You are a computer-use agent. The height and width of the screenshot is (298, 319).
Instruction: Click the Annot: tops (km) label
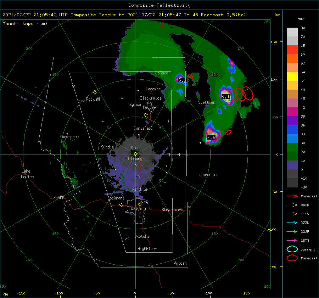25,24
